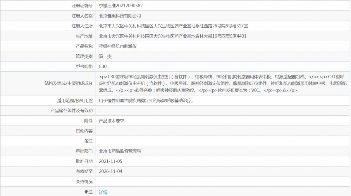Screen dimensions: 351x196
Task: Select registration number 京械注准20212090582
Action: (x=121, y=6)
